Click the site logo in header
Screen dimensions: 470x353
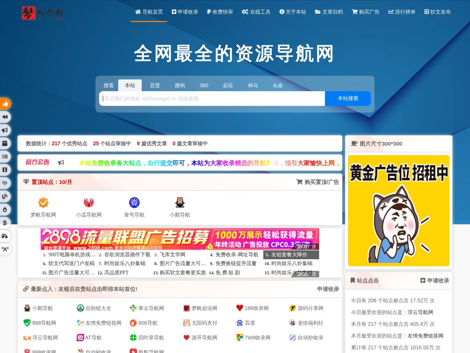pyautogui.click(x=42, y=13)
